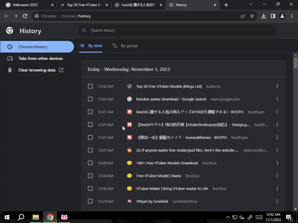The height and width of the screenshot is (223, 298).
Task: Click the Reddit favicon in the history list
Action: (x=130, y=150)
